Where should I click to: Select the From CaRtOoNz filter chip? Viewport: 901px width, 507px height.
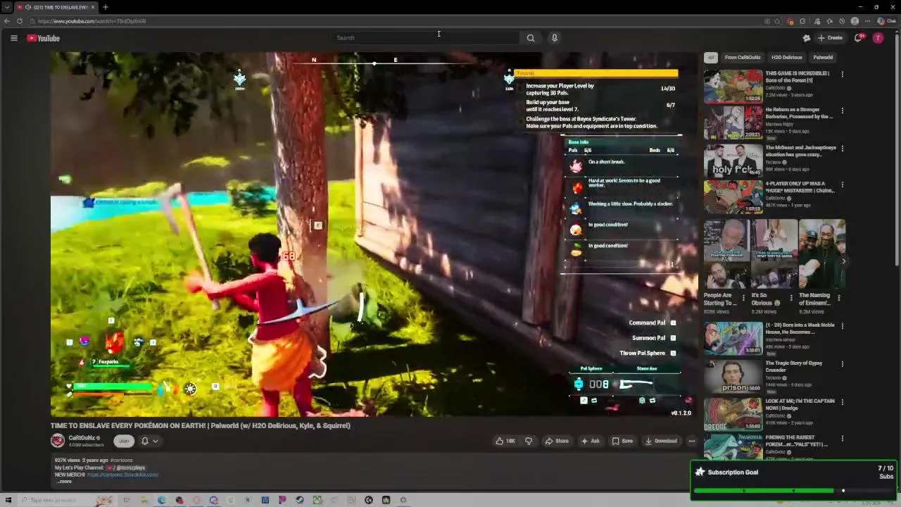tap(743, 58)
